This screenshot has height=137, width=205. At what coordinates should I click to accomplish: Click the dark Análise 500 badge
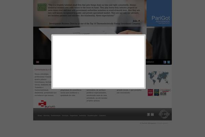[156, 92]
